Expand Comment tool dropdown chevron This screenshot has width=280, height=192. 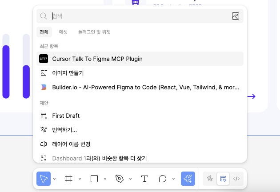pyautogui.click(x=173, y=179)
